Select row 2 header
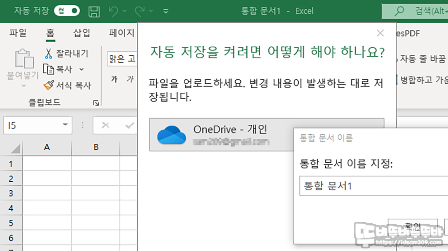 click(11, 179)
